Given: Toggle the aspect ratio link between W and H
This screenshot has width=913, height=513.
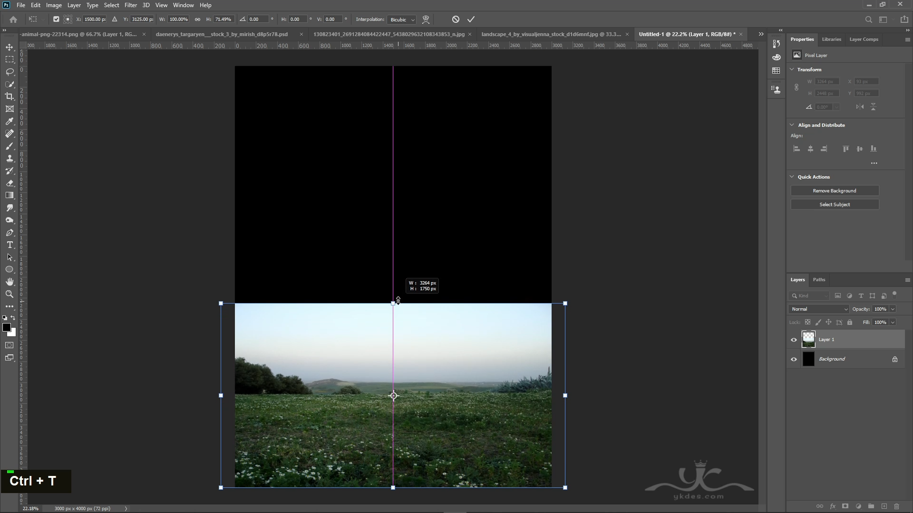Looking at the screenshot, I should (x=197, y=19).
